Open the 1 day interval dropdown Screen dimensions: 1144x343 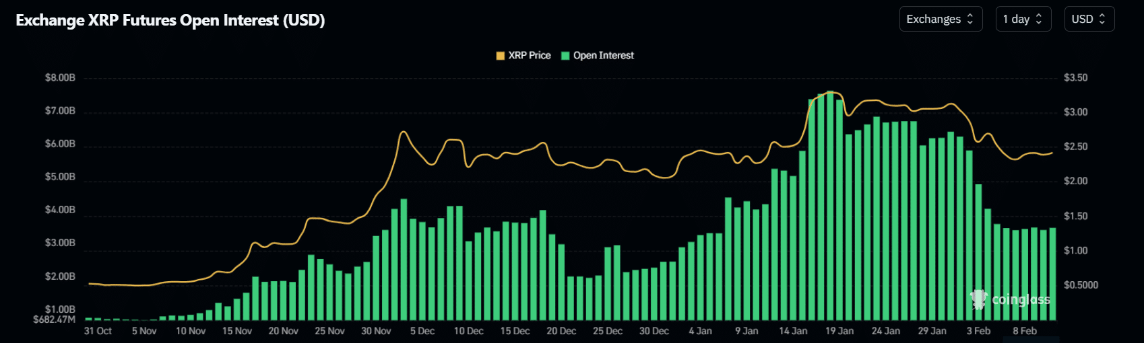point(1023,19)
